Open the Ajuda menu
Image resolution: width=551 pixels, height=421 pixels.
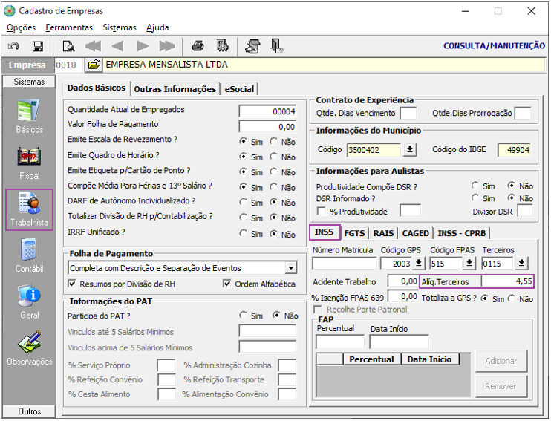click(x=157, y=27)
